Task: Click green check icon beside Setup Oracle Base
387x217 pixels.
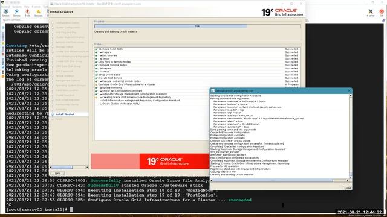Action: (x=96, y=75)
